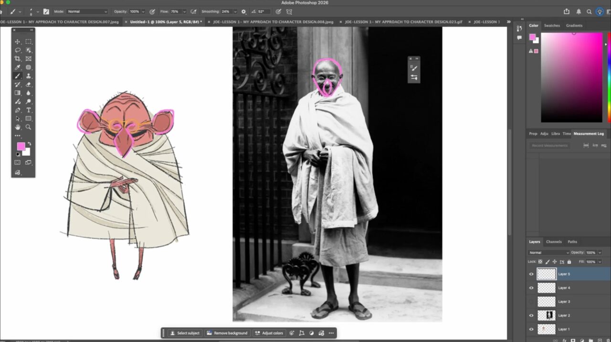Open the Brush Preset picker dropdown

coord(37,11)
